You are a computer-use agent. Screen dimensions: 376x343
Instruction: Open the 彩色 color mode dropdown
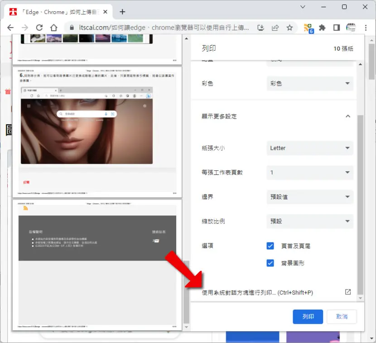tap(310, 83)
